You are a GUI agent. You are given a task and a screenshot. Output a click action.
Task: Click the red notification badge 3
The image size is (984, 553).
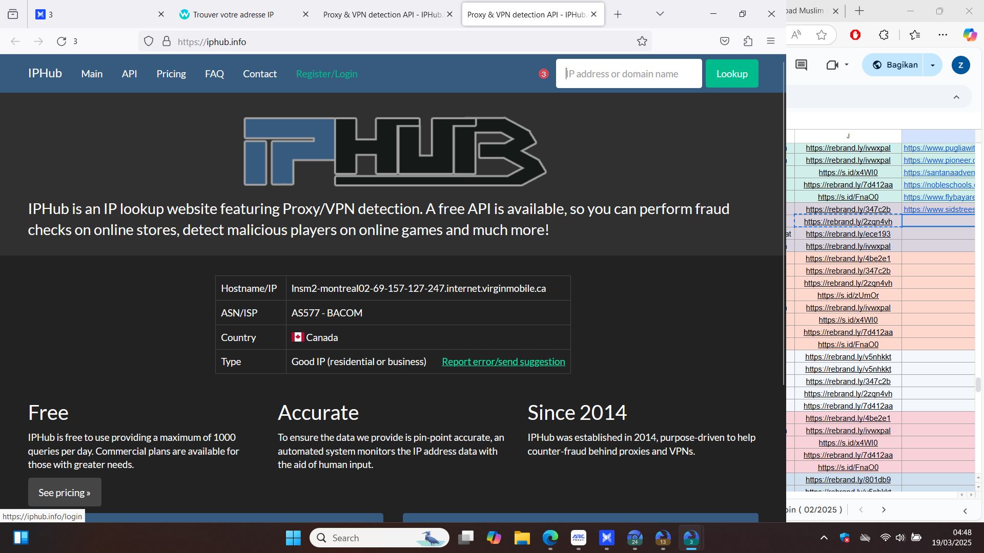pyautogui.click(x=544, y=74)
